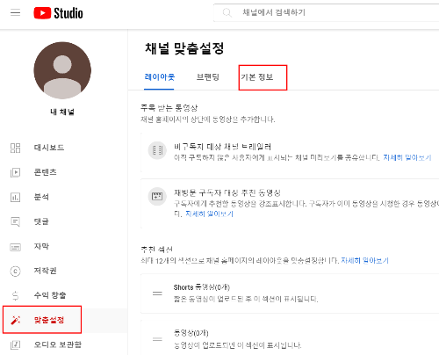
Task: Click the drag handle on 동영상(0개) section
Action: 157,339
